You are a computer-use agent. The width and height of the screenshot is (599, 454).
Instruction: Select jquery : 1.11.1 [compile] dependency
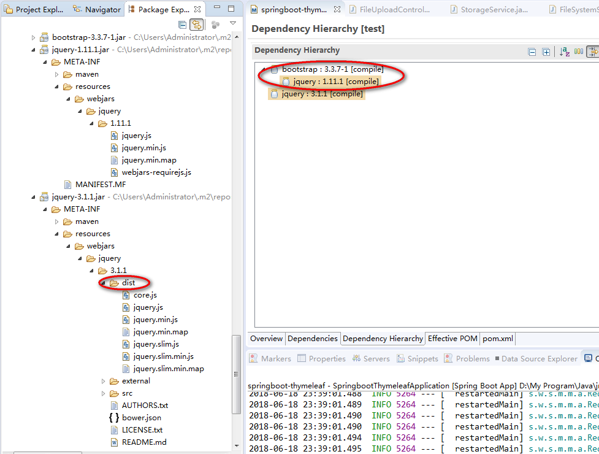tap(330, 82)
